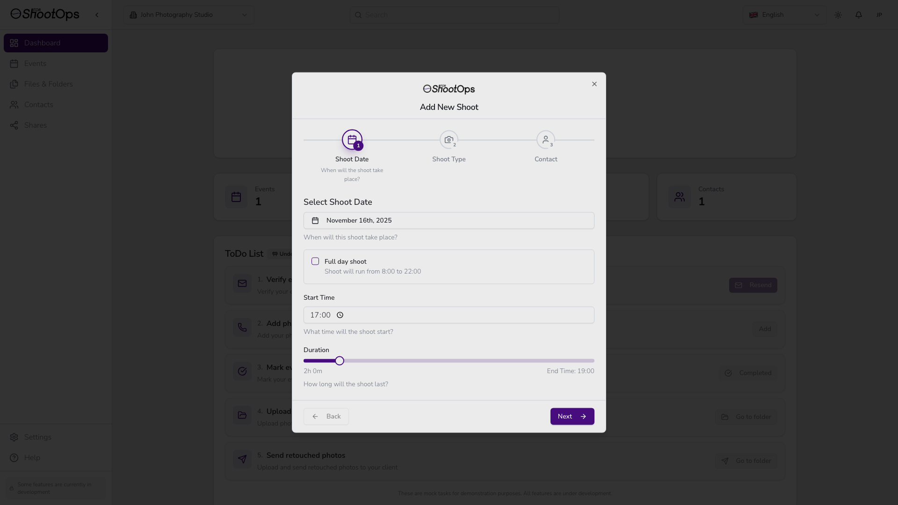Open the shoot date picker field
This screenshot has height=505, width=898.
click(x=449, y=221)
